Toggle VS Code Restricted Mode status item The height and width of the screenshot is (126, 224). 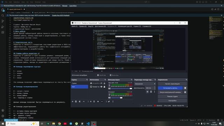[x=11, y=120]
